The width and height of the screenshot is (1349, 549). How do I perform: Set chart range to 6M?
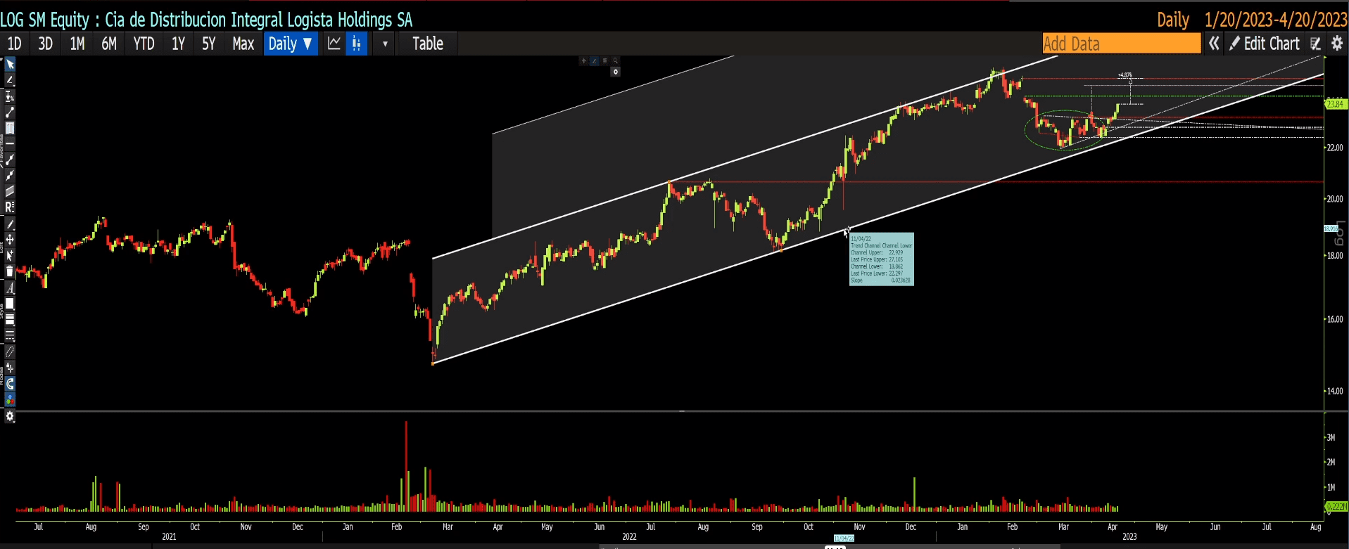tap(109, 44)
